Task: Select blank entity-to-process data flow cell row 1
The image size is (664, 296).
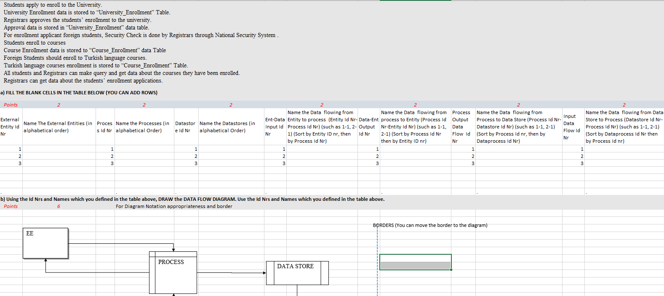Action: coord(322,149)
